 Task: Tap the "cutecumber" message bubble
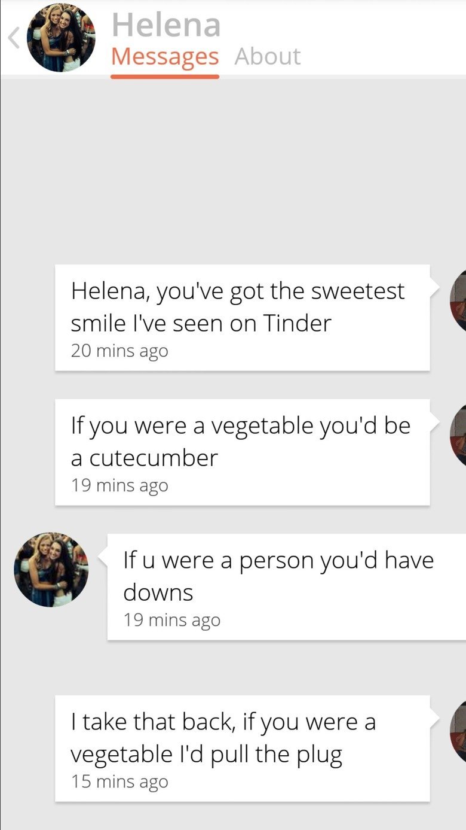(x=242, y=452)
